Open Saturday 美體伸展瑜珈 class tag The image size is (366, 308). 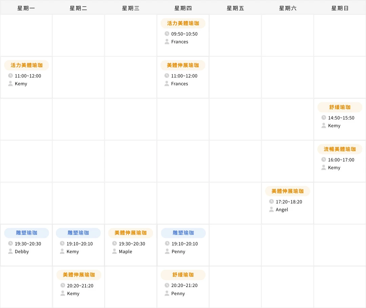(288, 191)
